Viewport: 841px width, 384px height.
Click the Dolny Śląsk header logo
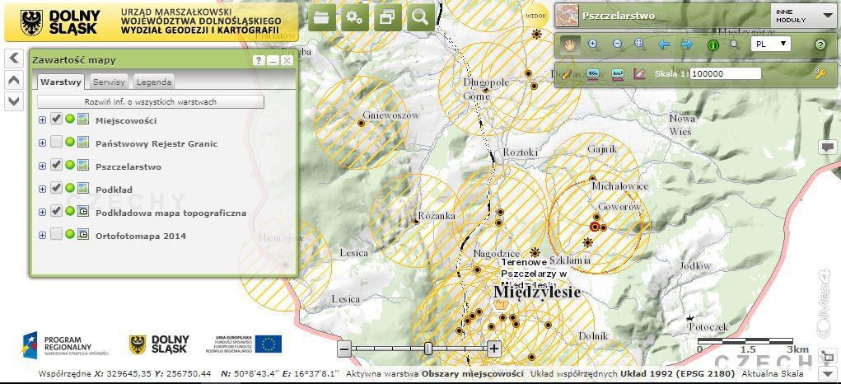(61, 22)
